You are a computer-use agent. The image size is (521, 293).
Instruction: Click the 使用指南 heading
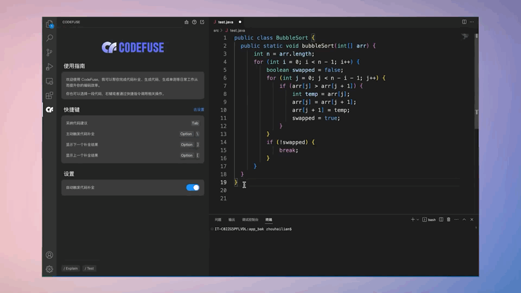coord(74,66)
